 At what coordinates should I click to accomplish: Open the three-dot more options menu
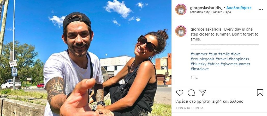(261, 10)
